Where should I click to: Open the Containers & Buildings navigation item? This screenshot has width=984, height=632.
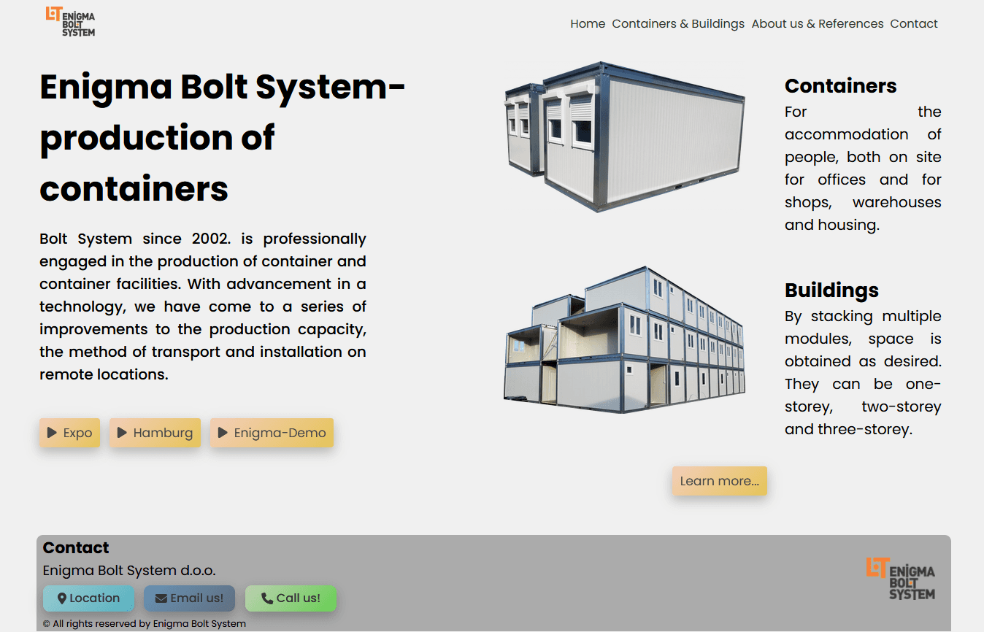[x=678, y=23]
